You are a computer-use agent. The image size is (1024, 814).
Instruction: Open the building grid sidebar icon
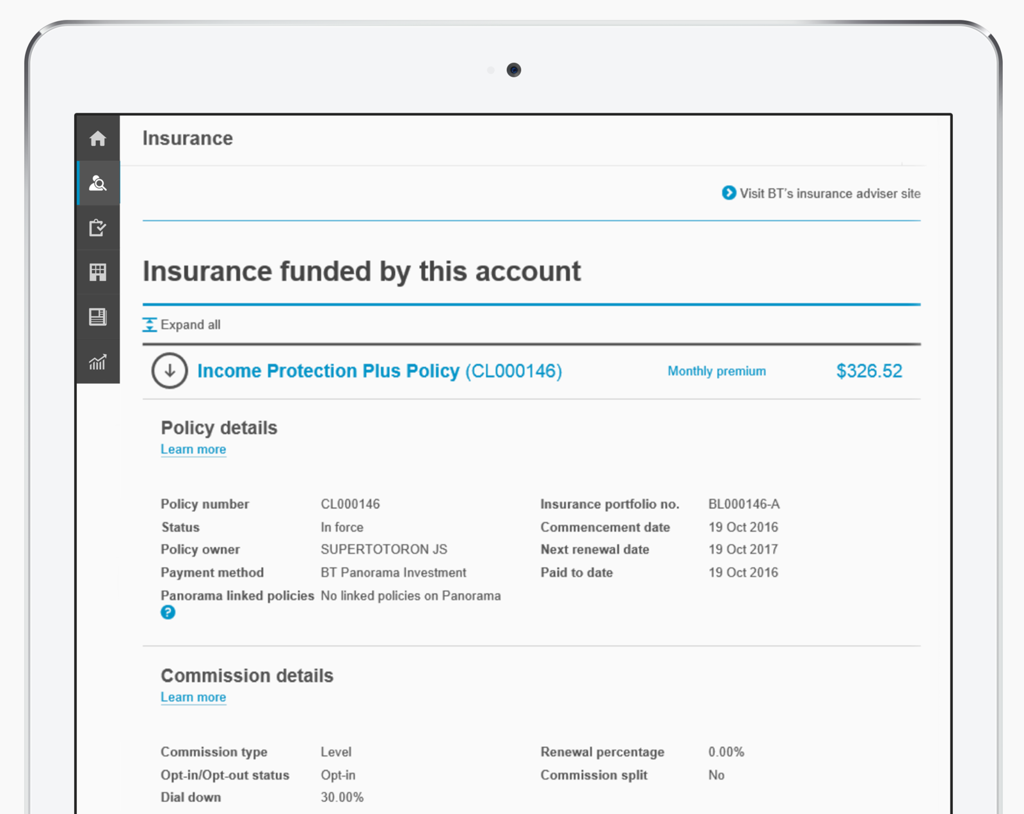(98, 273)
